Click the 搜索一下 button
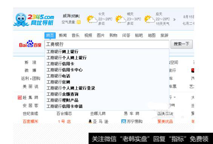The width and height of the screenshot is (213, 144). pos(181,44)
